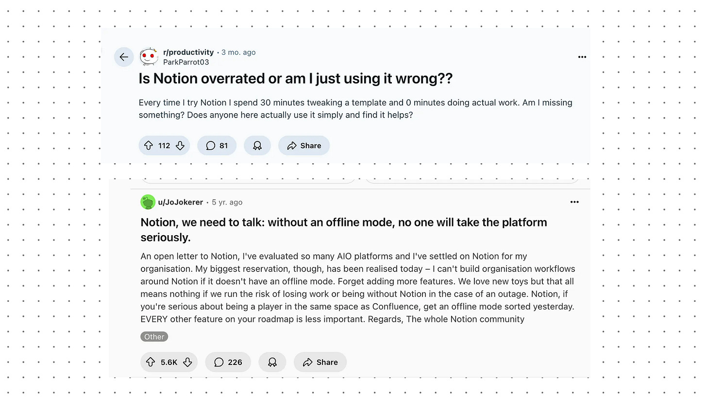This screenshot has width=707, height=398.
Task: Click the title 'Is Notion overrated or am I just using it wrong??'
Action: pyautogui.click(x=296, y=79)
